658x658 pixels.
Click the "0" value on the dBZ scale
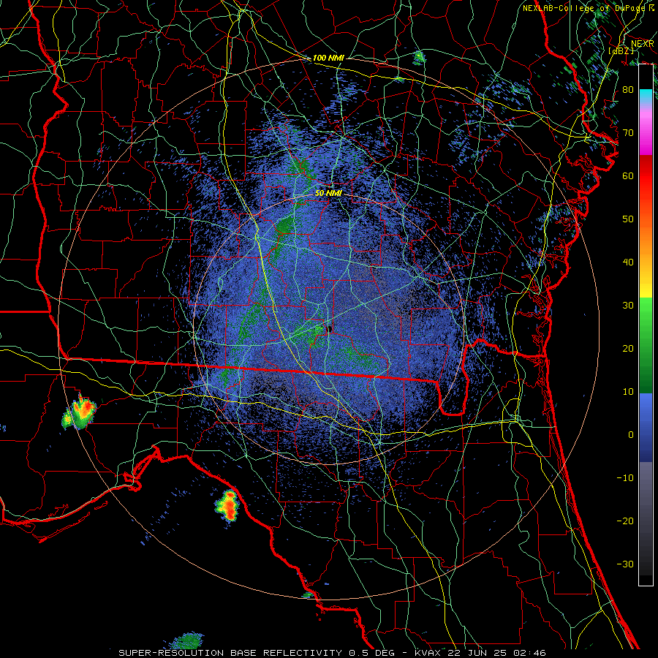tap(631, 435)
